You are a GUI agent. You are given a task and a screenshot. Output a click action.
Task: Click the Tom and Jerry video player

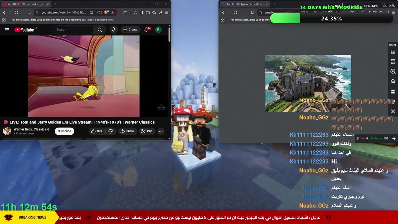point(84,76)
